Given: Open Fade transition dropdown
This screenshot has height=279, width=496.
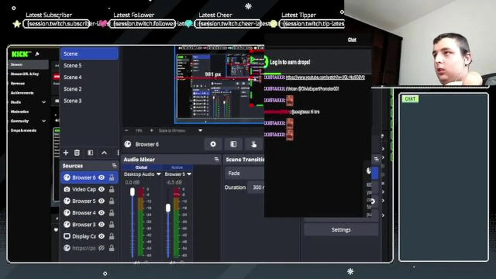Looking at the screenshot, I should click(x=245, y=173).
